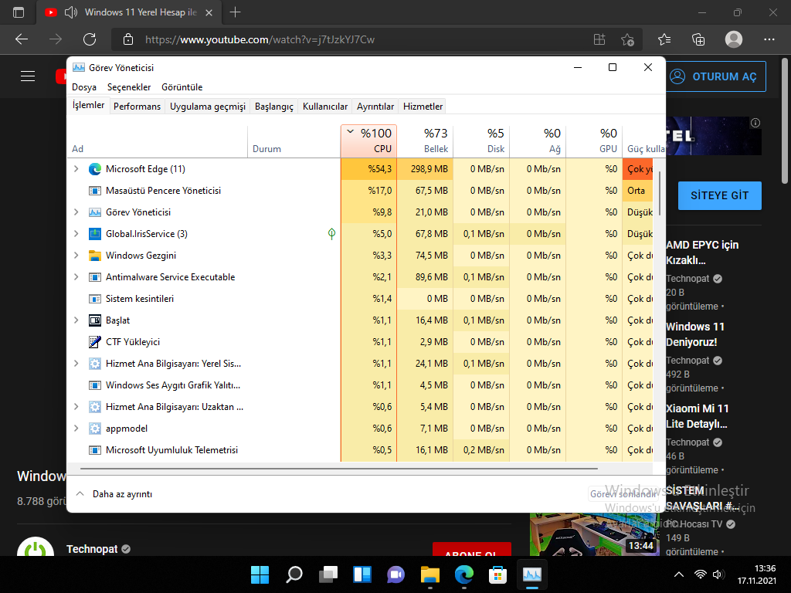Click the SİTEYE GİT ad button
The width and height of the screenshot is (791, 593).
[720, 195]
